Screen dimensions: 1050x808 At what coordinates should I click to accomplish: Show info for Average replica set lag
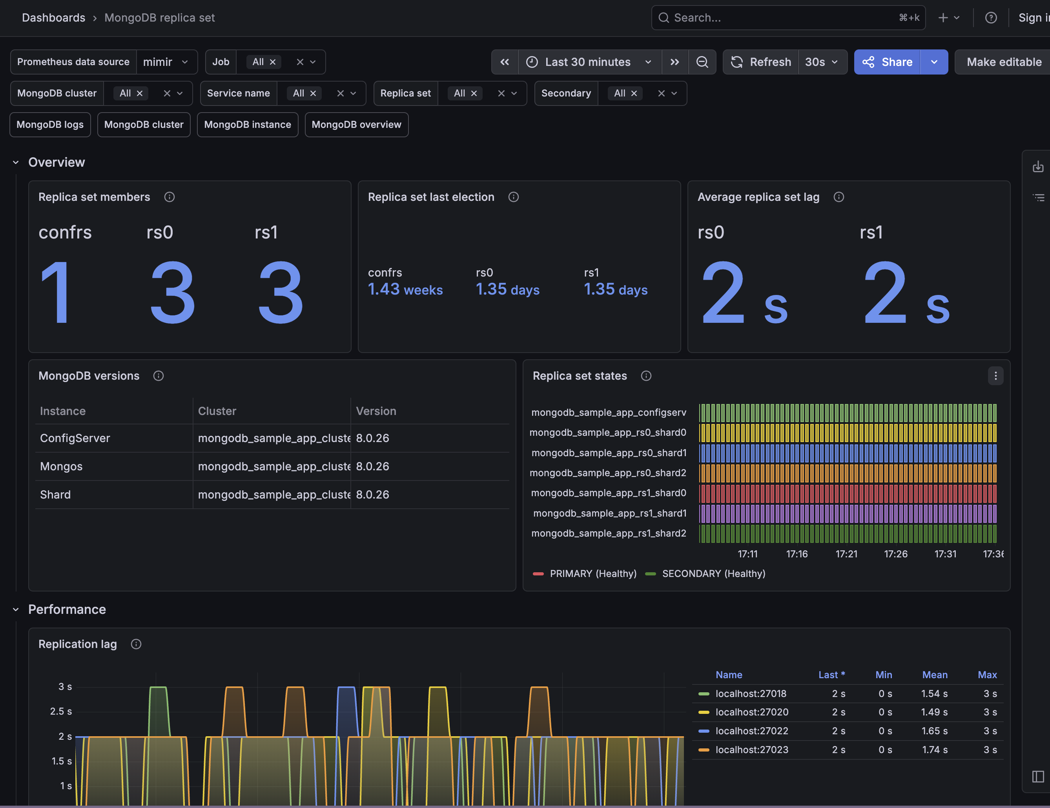[839, 197]
